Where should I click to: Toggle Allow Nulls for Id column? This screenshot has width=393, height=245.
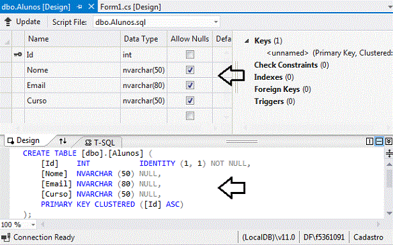click(x=190, y=54)
